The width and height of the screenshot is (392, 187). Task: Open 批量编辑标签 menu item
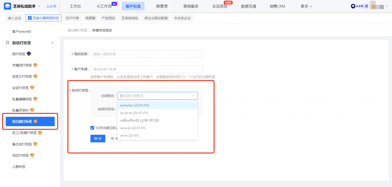22,99
